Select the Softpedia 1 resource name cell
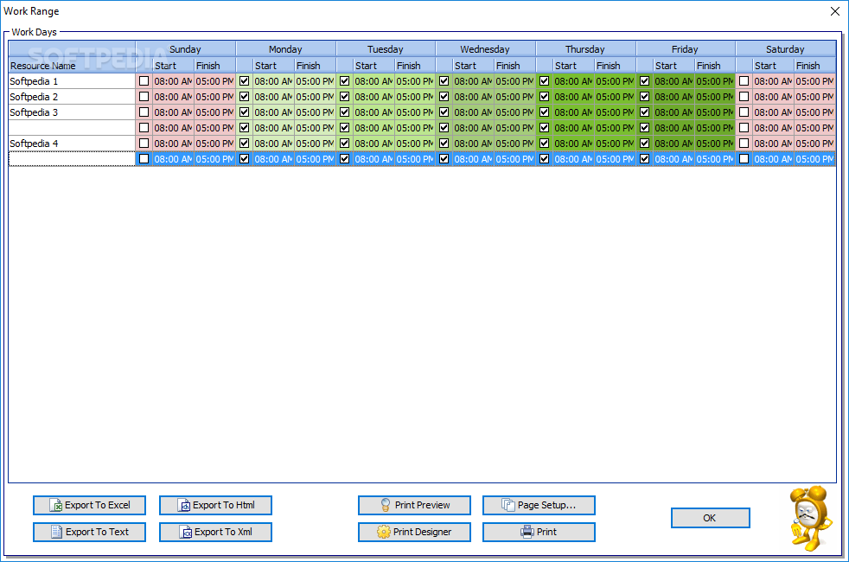The image size is (849, 562). click(72, 81)
